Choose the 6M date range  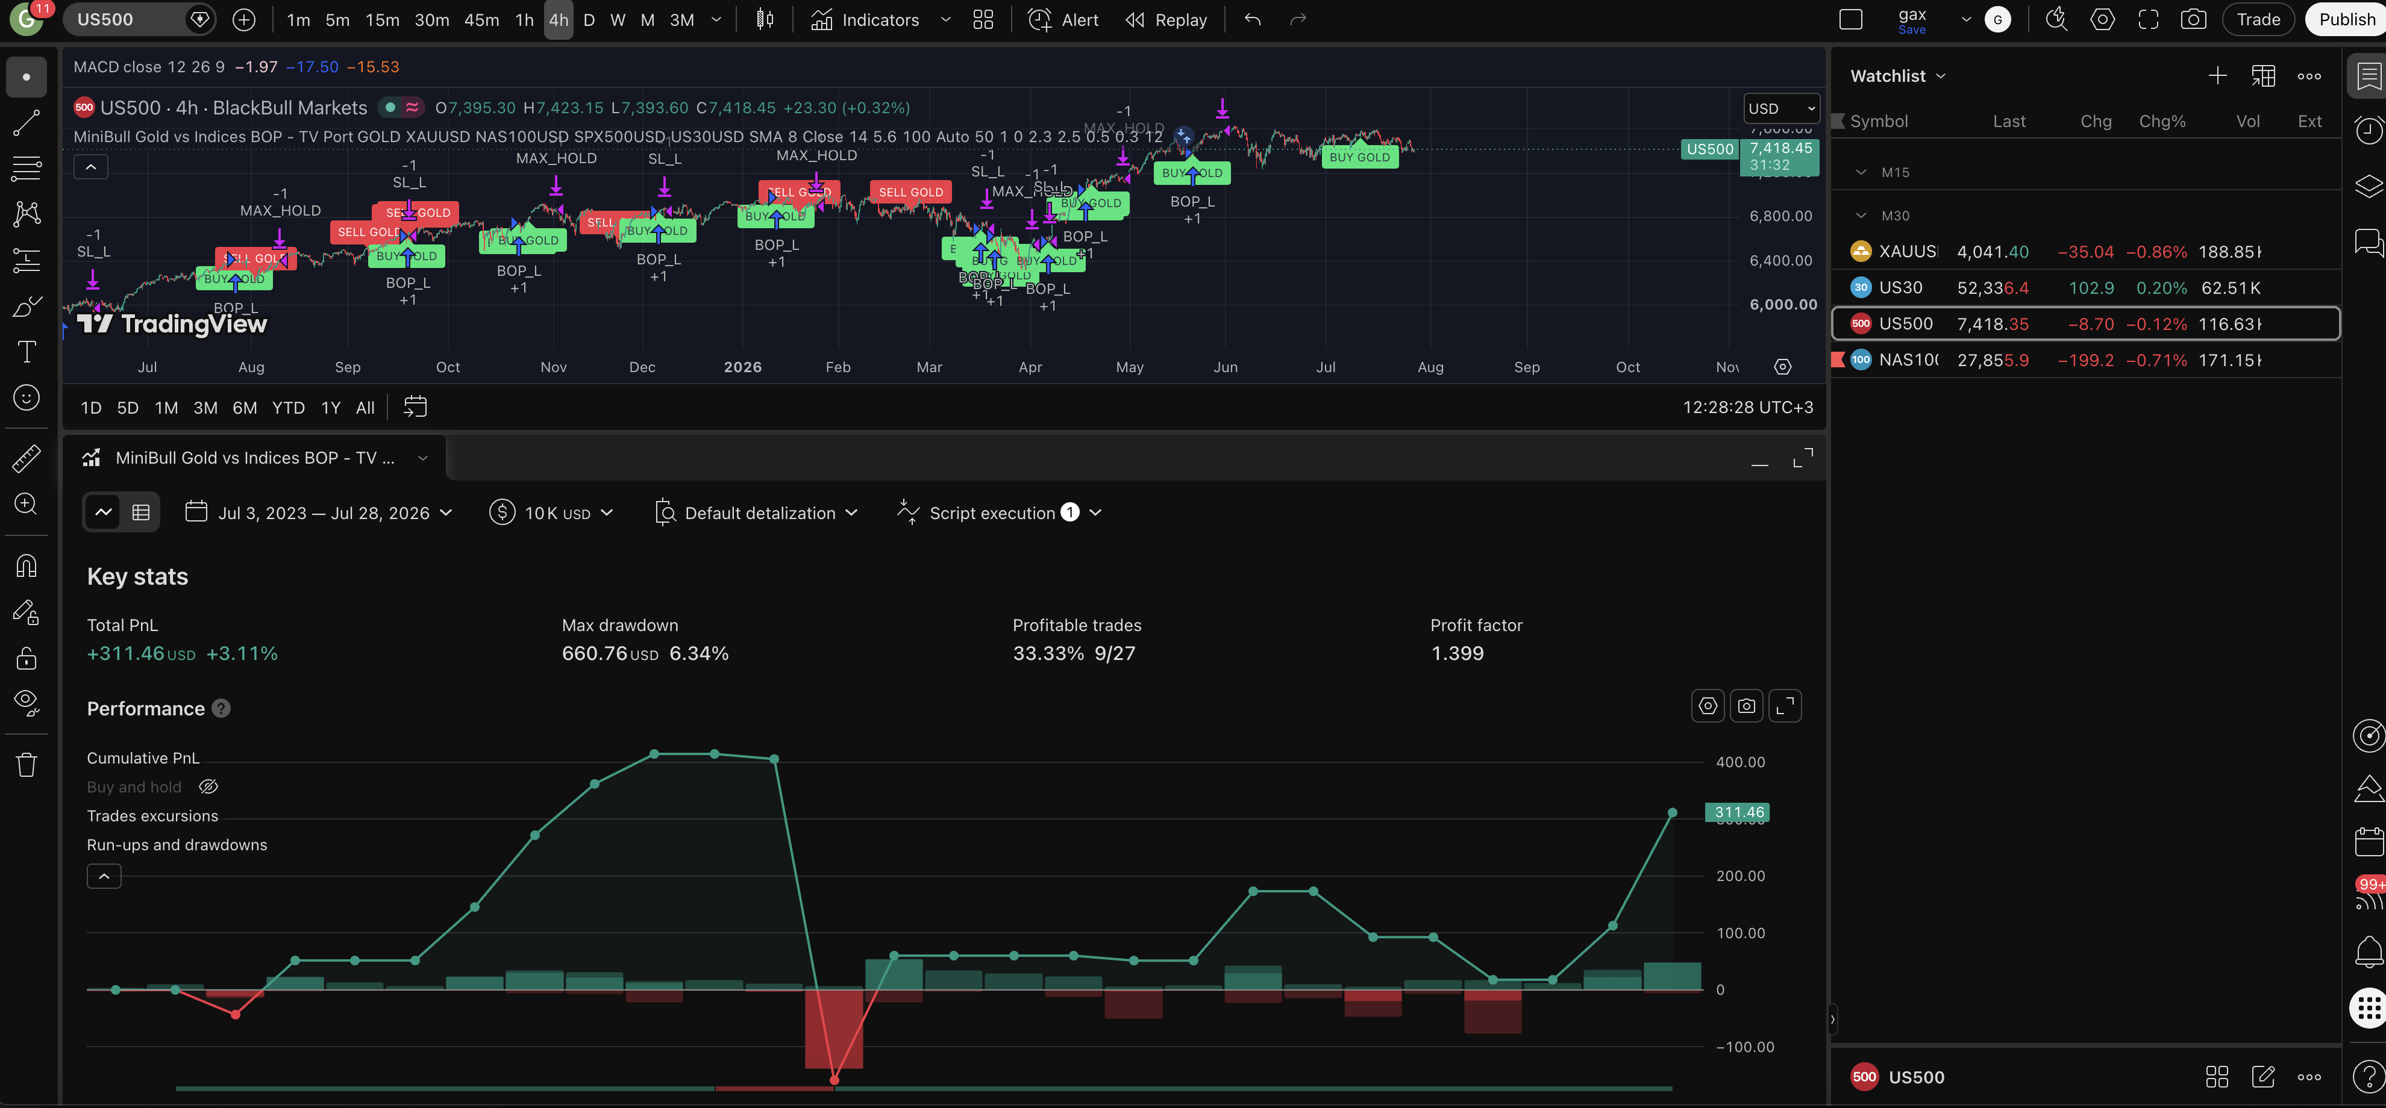tap(245, 407)
